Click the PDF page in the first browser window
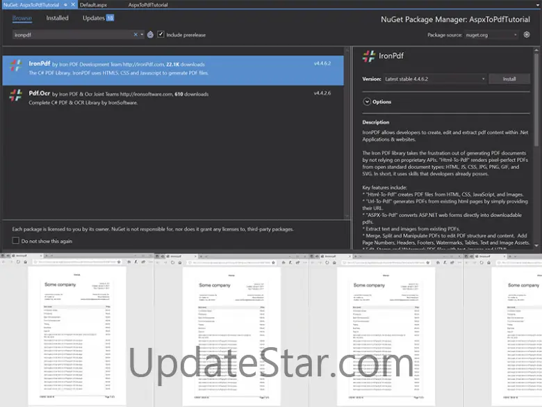Screen dimensions: 542x407 pos(76,336)
